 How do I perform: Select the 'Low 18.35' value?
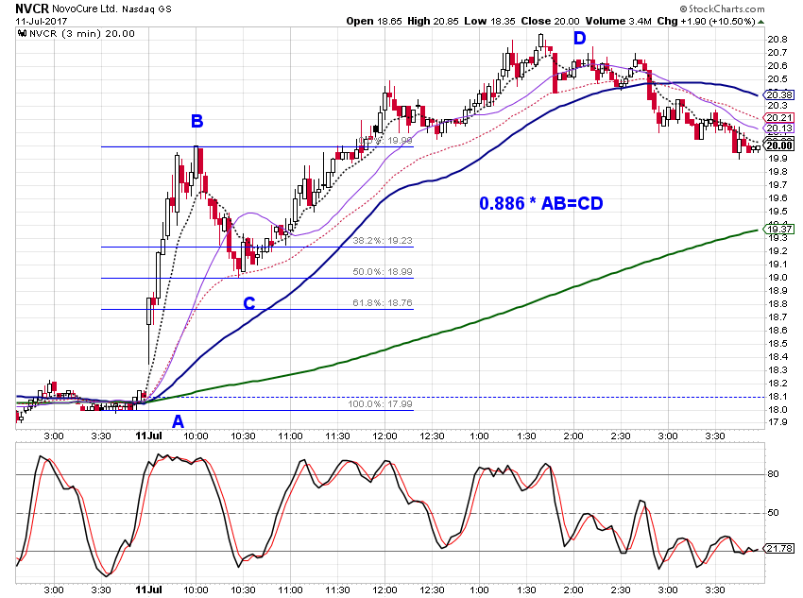[489, 21]
